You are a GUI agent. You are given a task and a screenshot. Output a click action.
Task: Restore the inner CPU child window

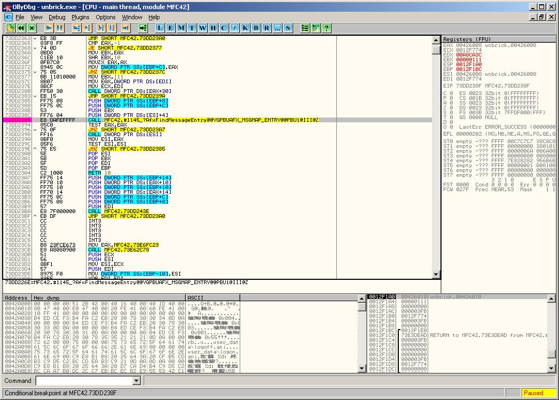pyautogui.click(x=542, y=17)
